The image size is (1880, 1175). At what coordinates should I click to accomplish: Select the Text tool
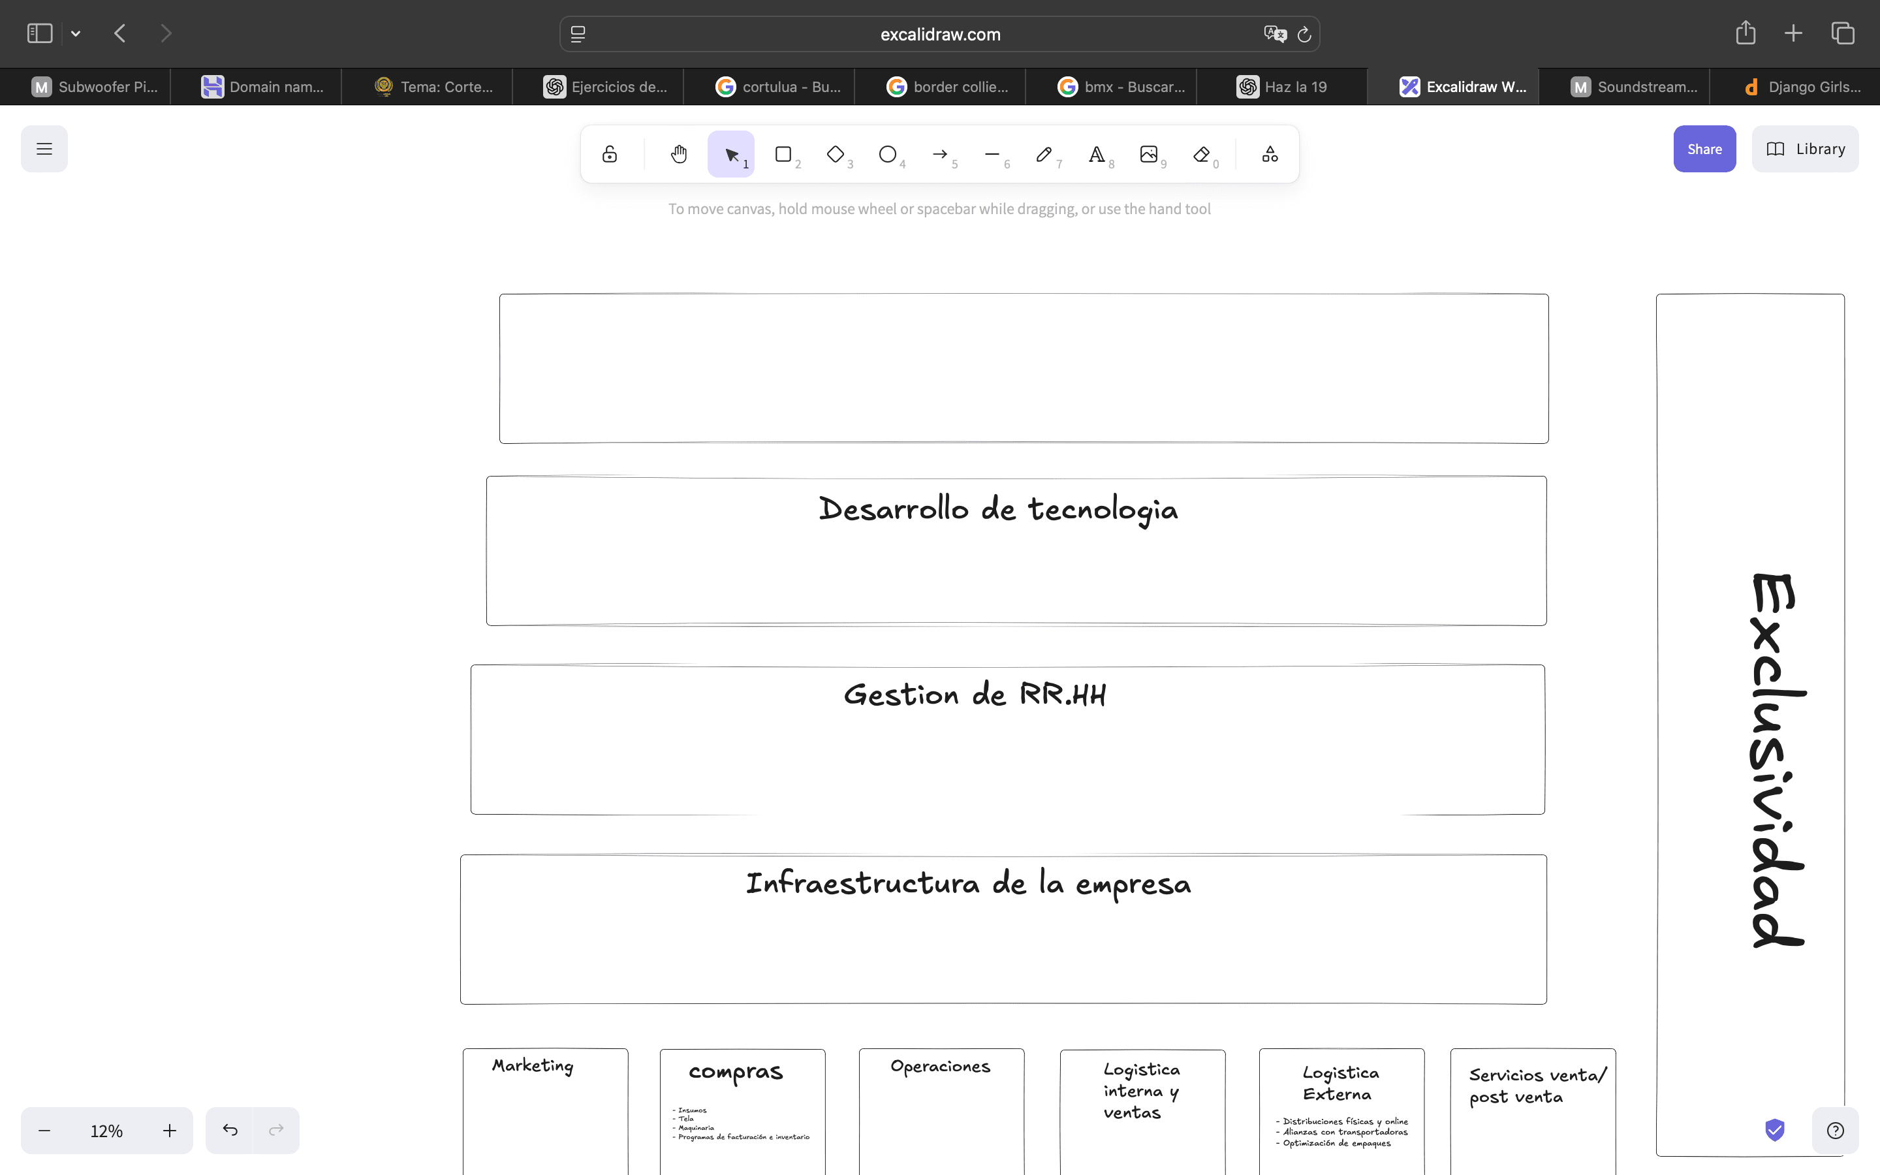[x=1096, y=154]
